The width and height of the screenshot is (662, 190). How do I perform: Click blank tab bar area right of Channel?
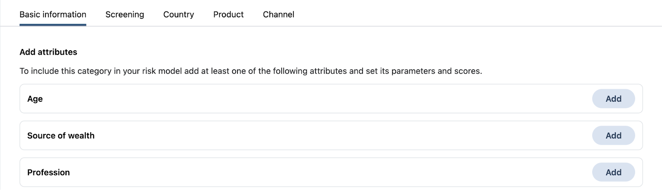[455, 14]
